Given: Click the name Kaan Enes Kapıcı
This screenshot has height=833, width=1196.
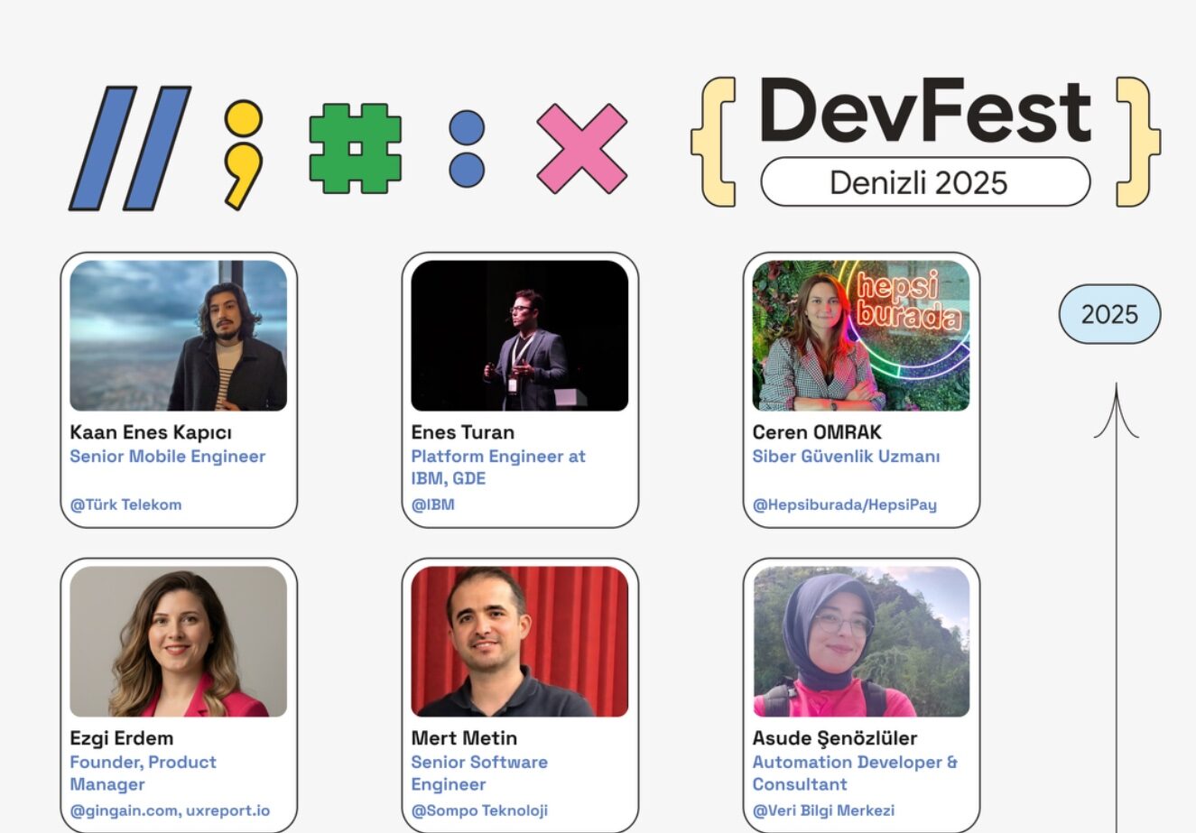Looking at the screenshot, I should [x=151, y=432].
